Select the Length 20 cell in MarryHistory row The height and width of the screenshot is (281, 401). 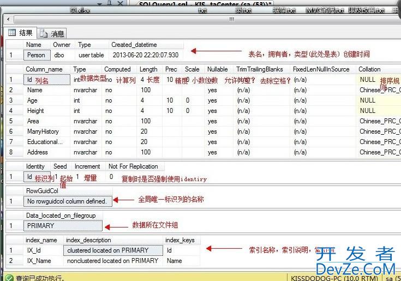[149, 131]
